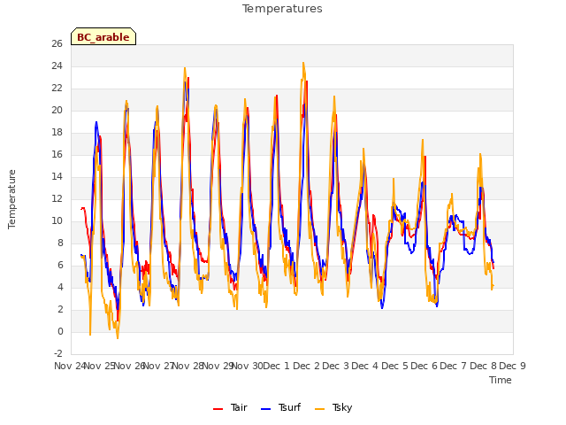Click the 6 y-axis tick value

pos(60,266)
